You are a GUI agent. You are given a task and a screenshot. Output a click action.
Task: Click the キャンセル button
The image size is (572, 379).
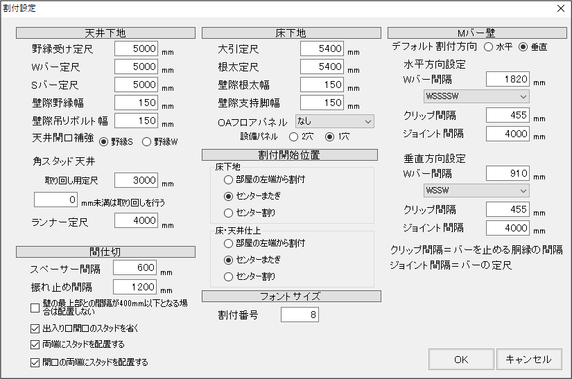click(528, 359)
